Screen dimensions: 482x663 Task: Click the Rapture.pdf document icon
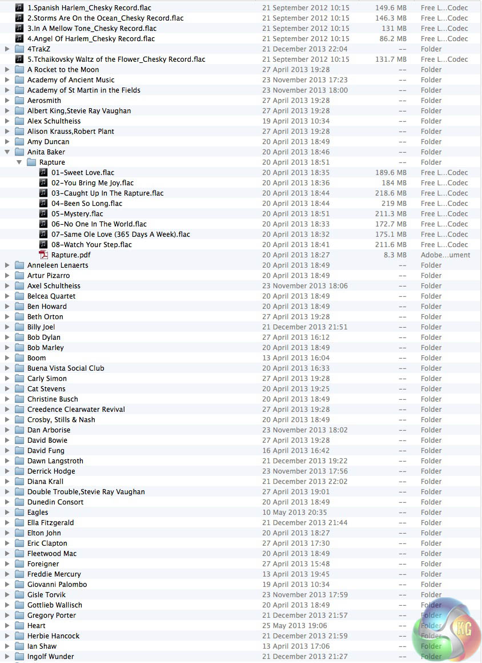(x=43, y=255)
